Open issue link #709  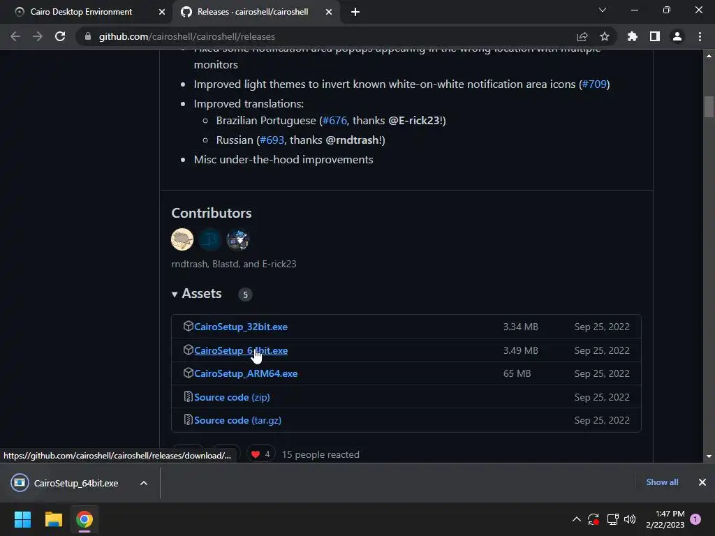594,84
